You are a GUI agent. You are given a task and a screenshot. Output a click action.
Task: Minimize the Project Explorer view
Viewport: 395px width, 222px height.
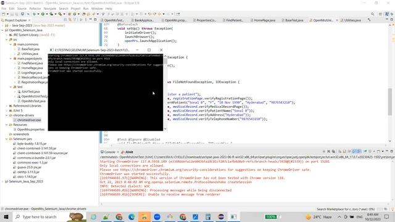pyautogui.click(x=91, y=20)
